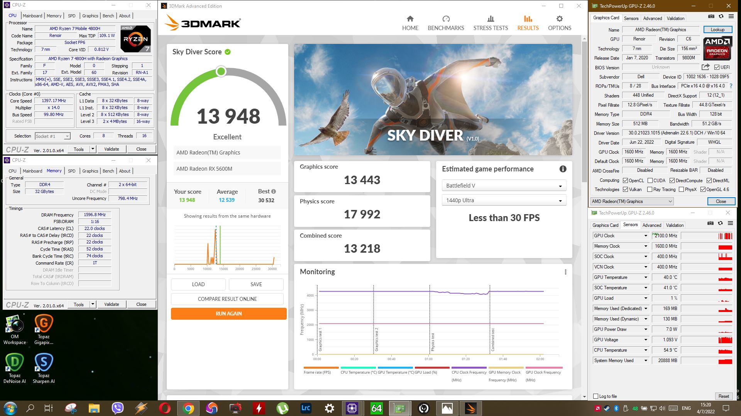Image resolution: width=741 pixels, height=416 pixels.
Task: Click the Bus Interface question mark help icon
Action: tap(730, 86)
